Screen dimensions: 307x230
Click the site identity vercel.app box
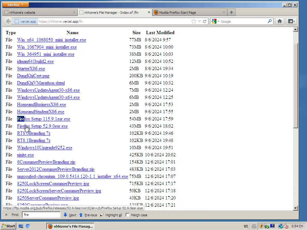[25, 21]
